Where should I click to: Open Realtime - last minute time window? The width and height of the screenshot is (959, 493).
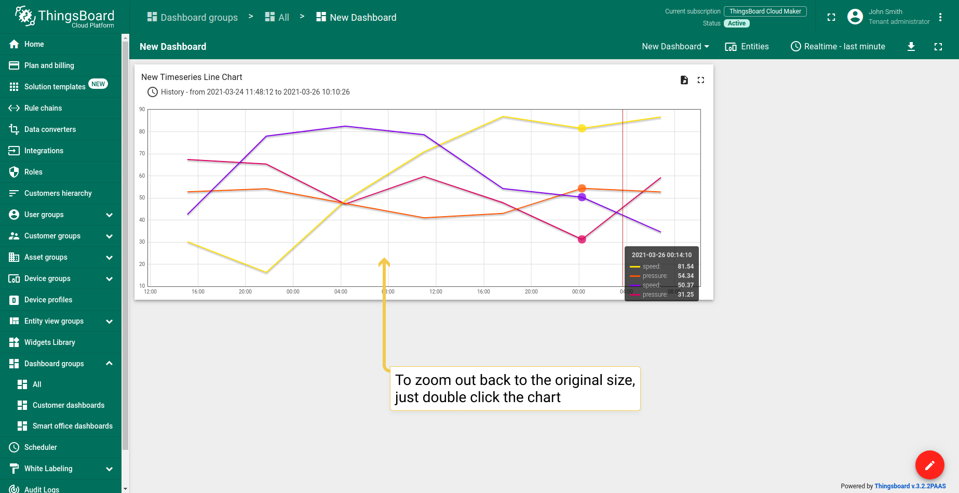838,47
